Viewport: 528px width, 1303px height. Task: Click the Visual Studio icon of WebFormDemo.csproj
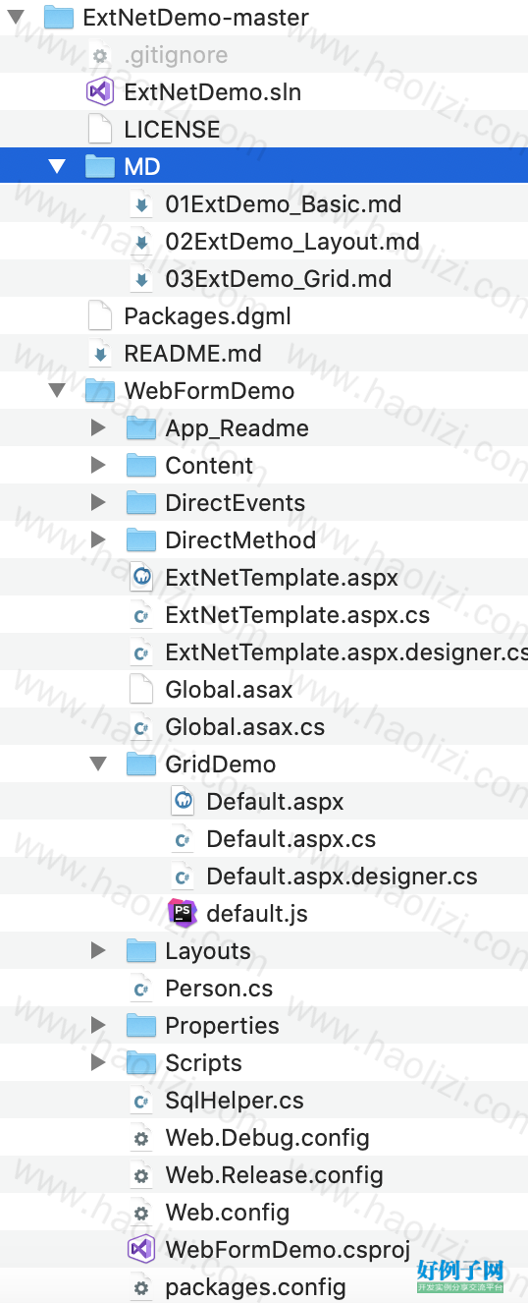(x=141, y=1250)
